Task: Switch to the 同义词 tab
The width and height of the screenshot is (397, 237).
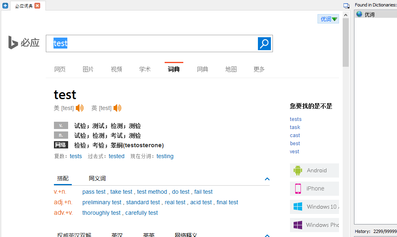Action: click(97, 178)
